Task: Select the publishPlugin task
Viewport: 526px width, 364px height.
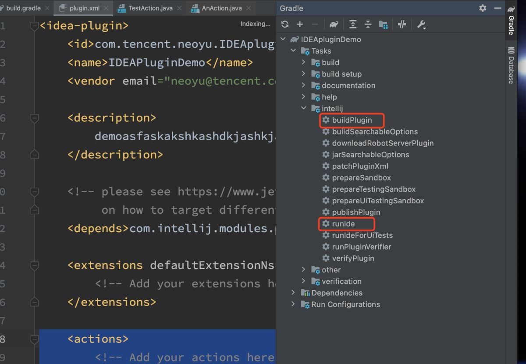Action: point(356,212)
